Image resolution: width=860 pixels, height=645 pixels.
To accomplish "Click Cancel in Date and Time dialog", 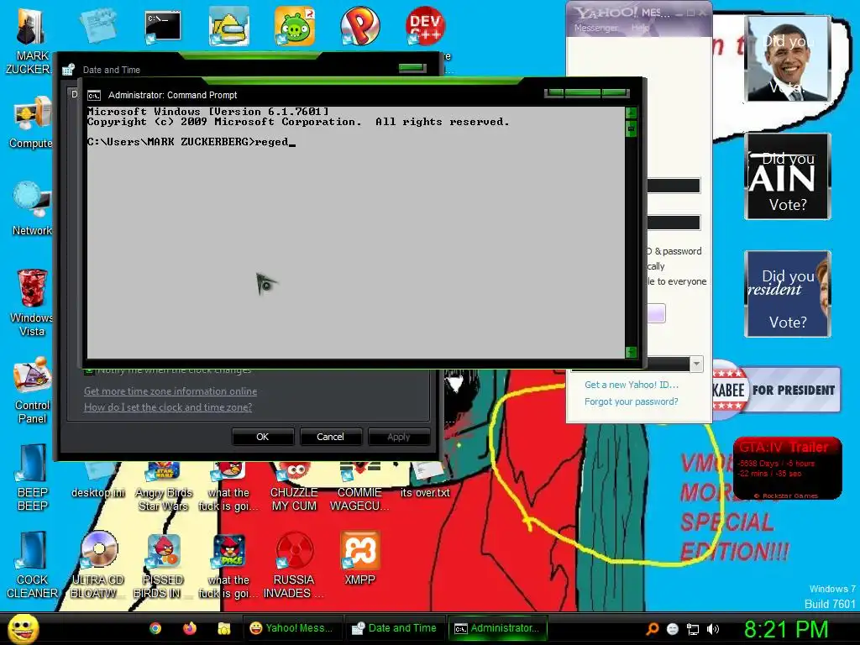I will click(330, 437).
